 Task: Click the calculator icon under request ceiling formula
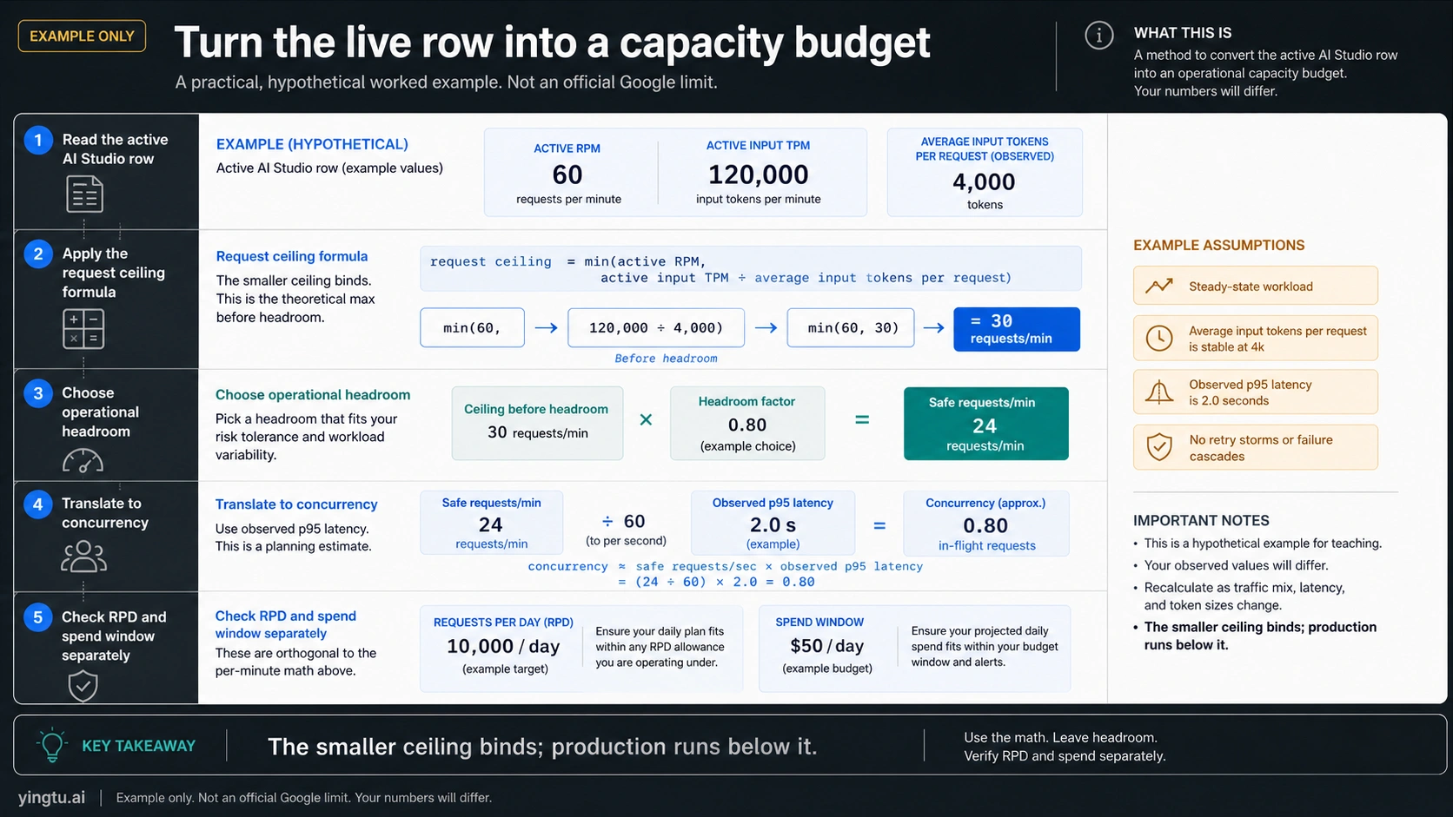83,329
